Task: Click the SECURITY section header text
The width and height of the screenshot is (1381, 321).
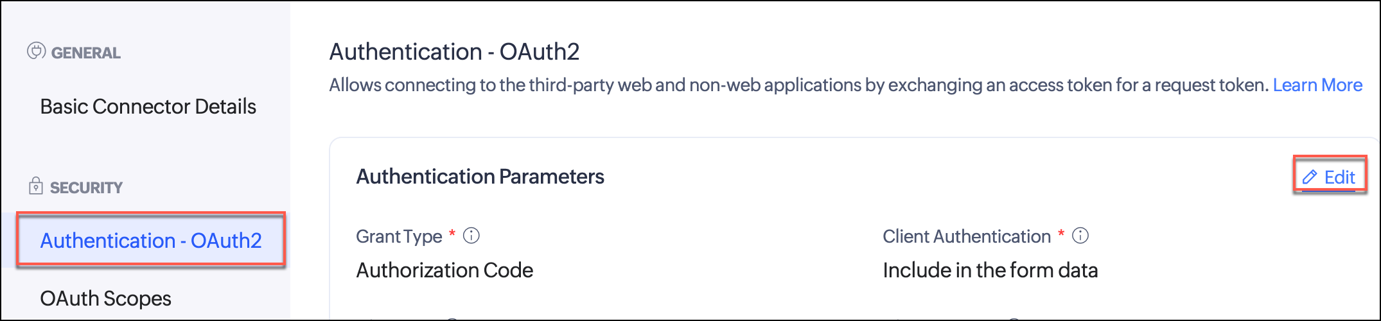Action: (86, 188)
